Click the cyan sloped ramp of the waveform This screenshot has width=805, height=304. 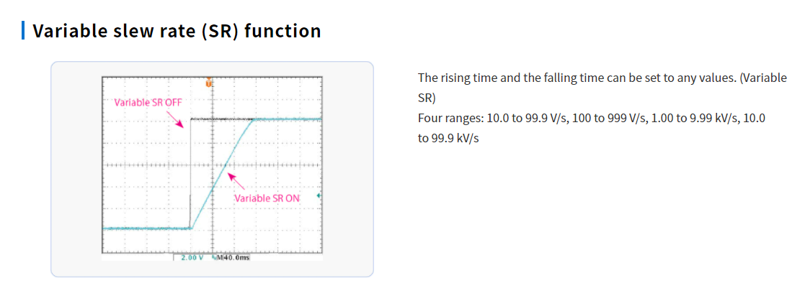point(222,174)
